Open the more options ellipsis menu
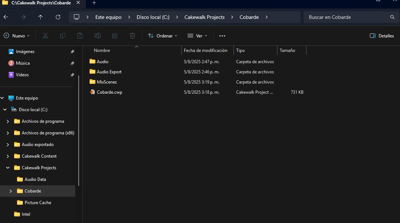This screenshot has width=400, height=223. click(x=222, y=36)
